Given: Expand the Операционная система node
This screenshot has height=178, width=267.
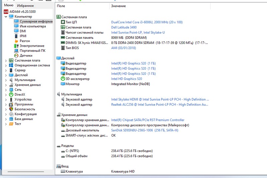Looking at the screenshot, I should point(6,65).
